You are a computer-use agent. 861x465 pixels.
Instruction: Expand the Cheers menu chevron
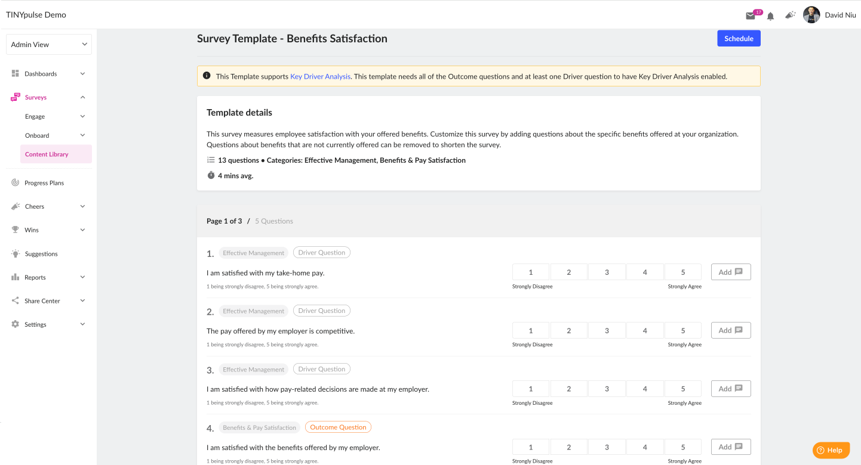82,206
